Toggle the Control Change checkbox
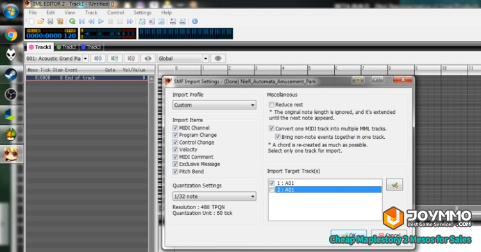Viewport: 481px width, 252px height. [x=175, y=143]
